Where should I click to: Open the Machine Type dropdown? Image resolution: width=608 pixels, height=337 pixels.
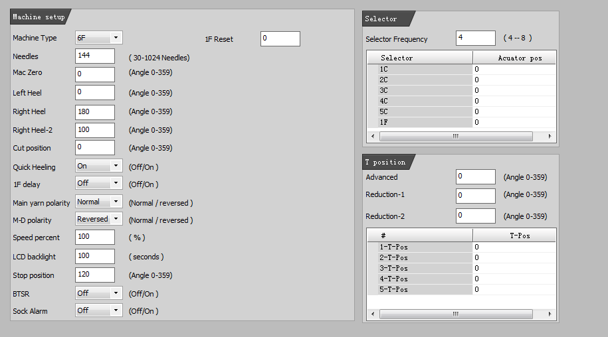[99, 38]
